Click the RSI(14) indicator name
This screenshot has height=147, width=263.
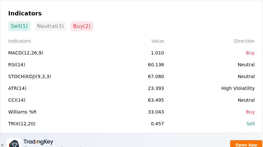tap(17, 65)
